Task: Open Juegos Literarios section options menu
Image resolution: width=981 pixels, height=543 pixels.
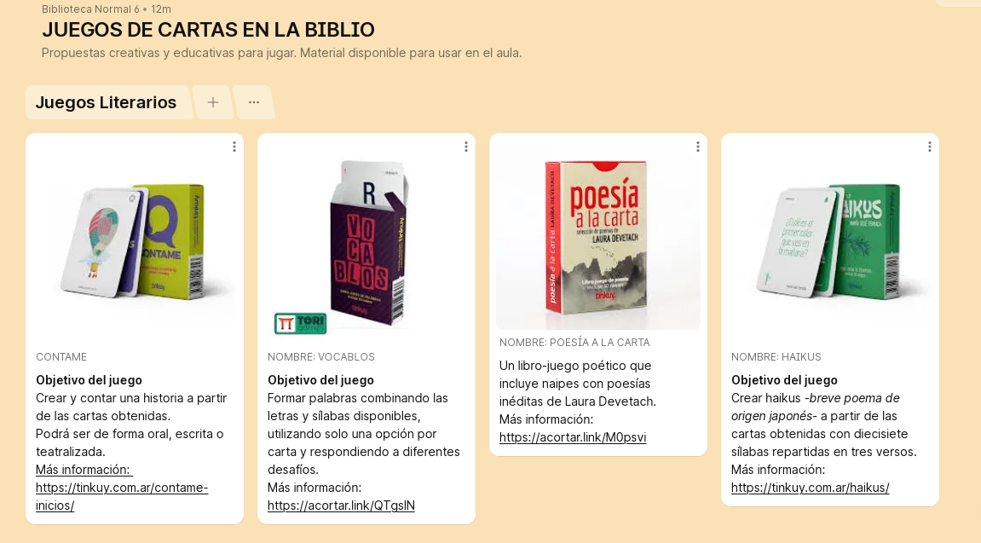Action: pos(253,102)
